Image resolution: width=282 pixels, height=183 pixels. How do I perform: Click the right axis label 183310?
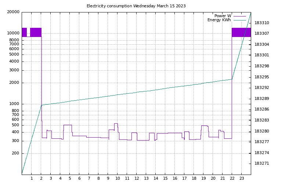point(262,23)
